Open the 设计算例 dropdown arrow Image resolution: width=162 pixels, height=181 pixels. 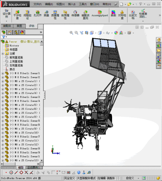7,21
